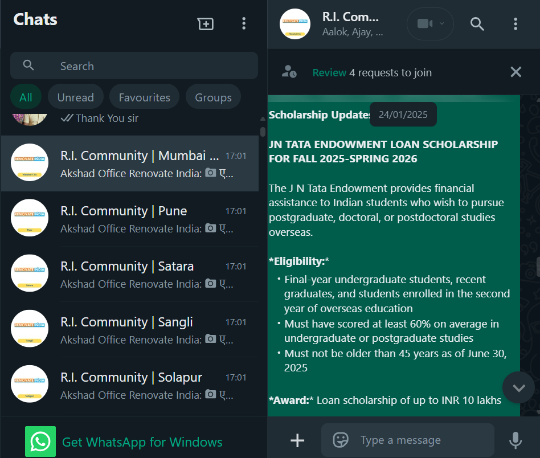Image resolution: width=540 pixels, height=458 pixels.
Task: Click the chat list scrollbar thumb
Action: pos(263,132)
